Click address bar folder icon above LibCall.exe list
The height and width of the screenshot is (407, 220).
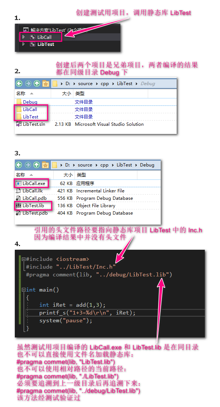click(x=54, y=165)
